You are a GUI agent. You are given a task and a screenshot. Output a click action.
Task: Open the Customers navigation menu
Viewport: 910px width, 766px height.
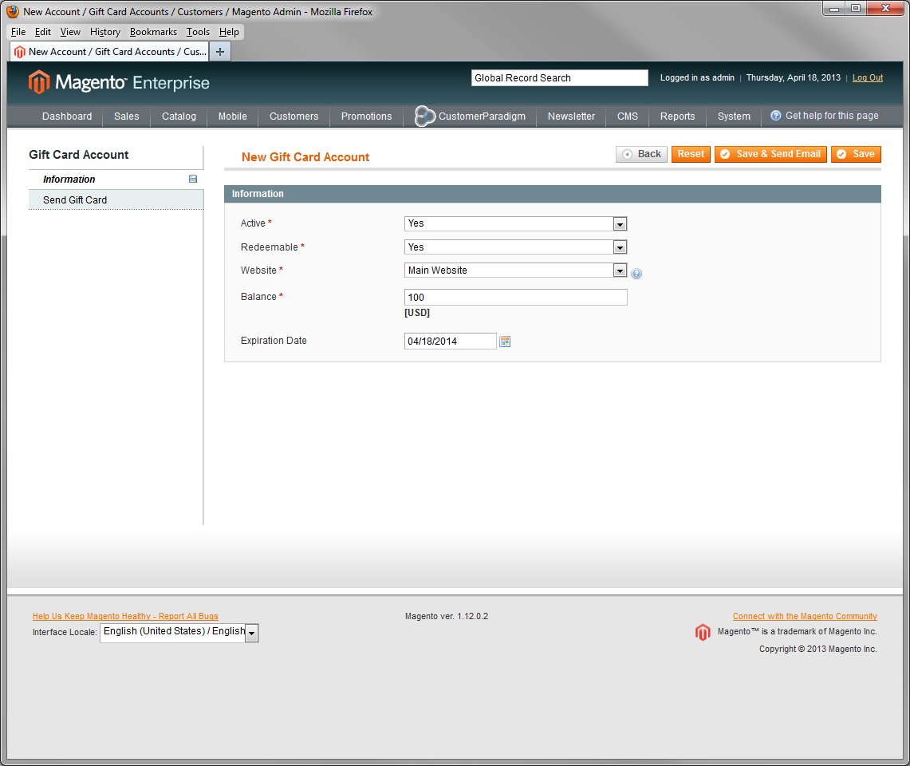pos(293,116)
